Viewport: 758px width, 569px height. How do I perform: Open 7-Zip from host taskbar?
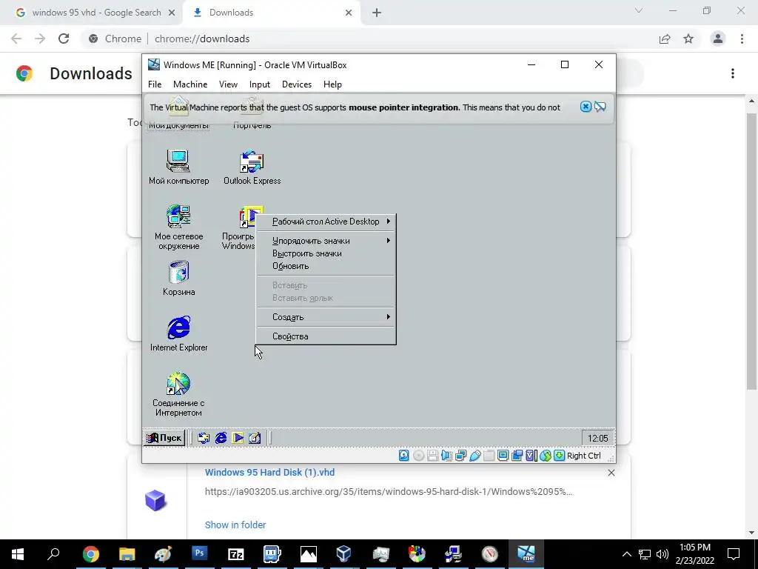[235, 554]
